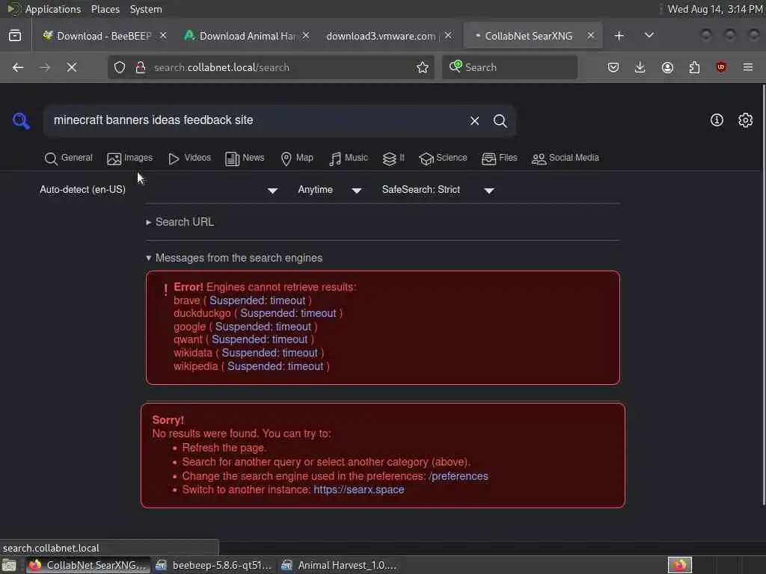Click tracking protection shield icon

pos(120,67)
